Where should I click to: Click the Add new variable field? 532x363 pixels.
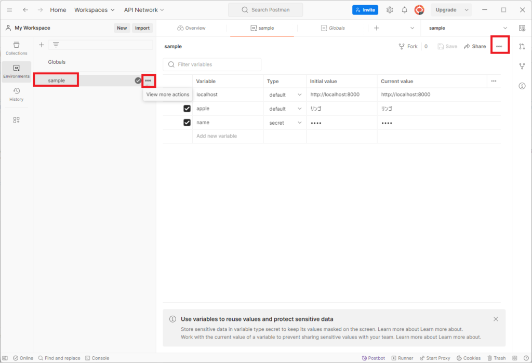228,136
